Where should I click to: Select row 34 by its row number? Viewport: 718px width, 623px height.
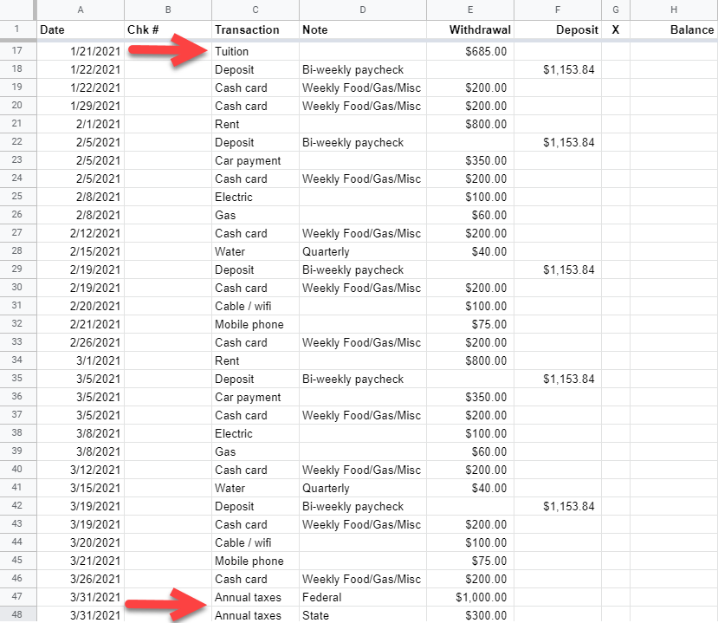(16, 360)
